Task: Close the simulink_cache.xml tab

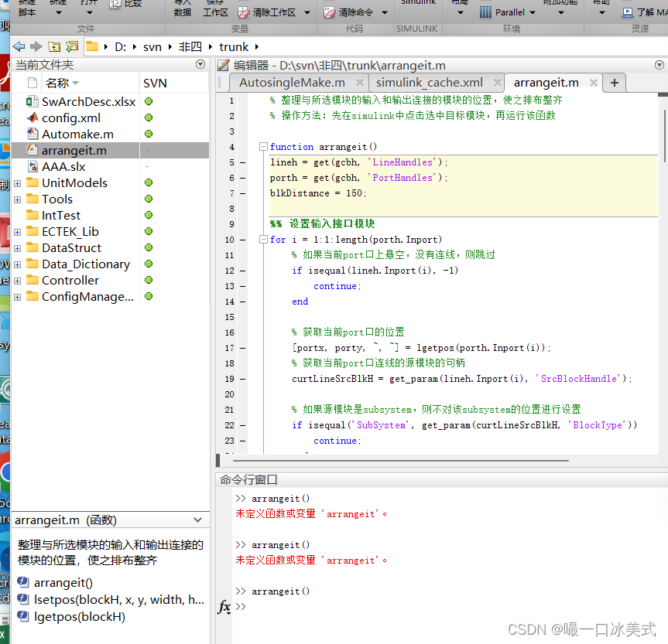Action: click(x=497, y=83)
